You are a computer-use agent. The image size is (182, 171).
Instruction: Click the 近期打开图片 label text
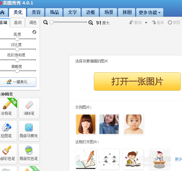pyautogui.click(x=87, y=142)
